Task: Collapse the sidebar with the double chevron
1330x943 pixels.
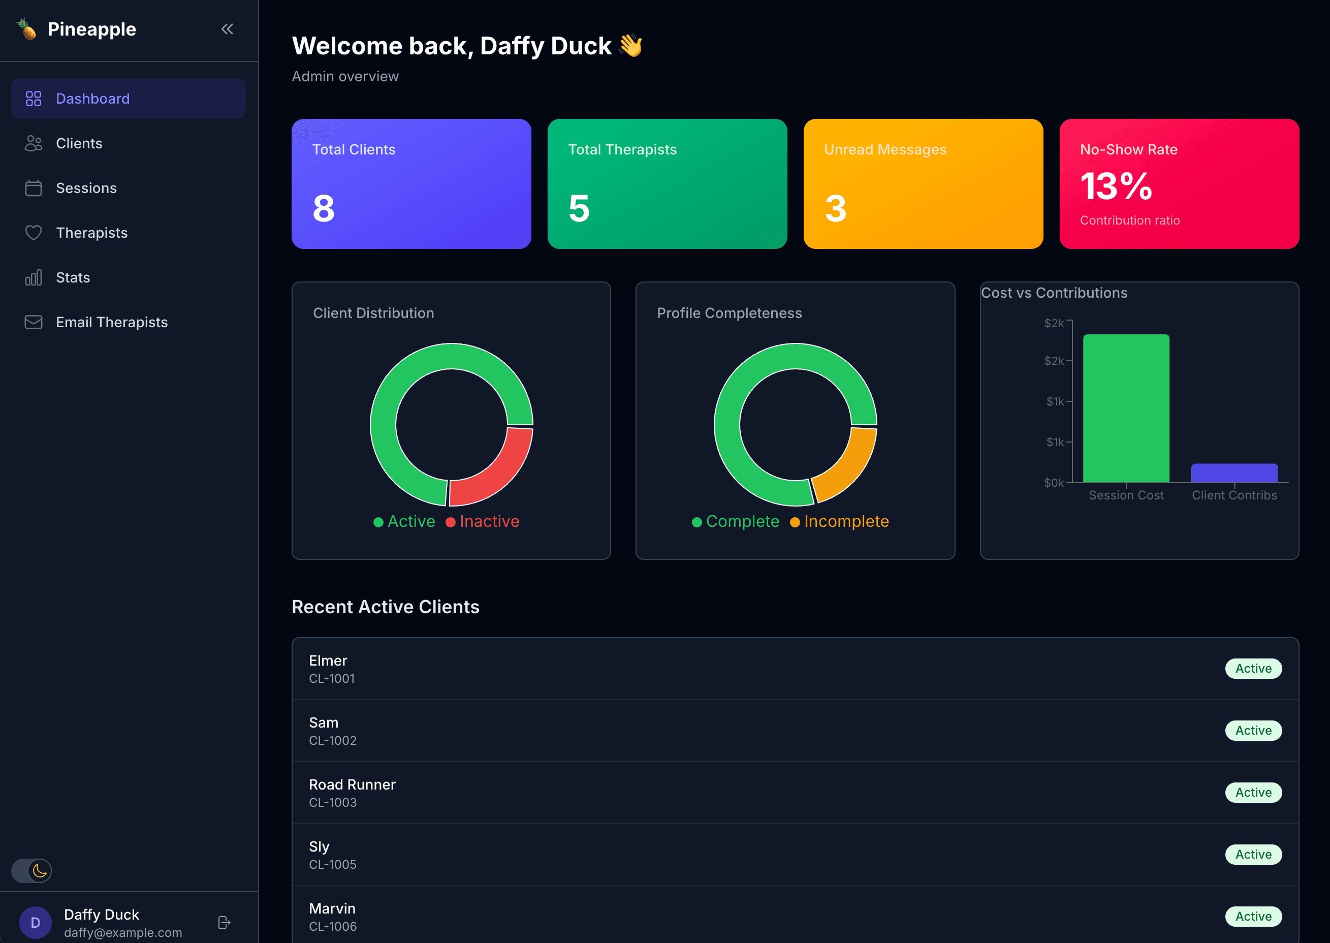Action: point(227,29)
